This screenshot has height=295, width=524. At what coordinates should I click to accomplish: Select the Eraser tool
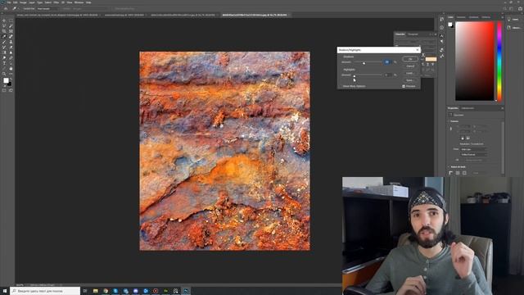tap(11, 48)
